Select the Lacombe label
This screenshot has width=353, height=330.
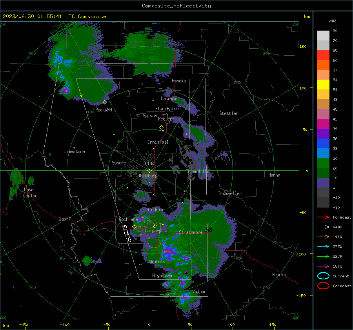[x=169, y=98]
